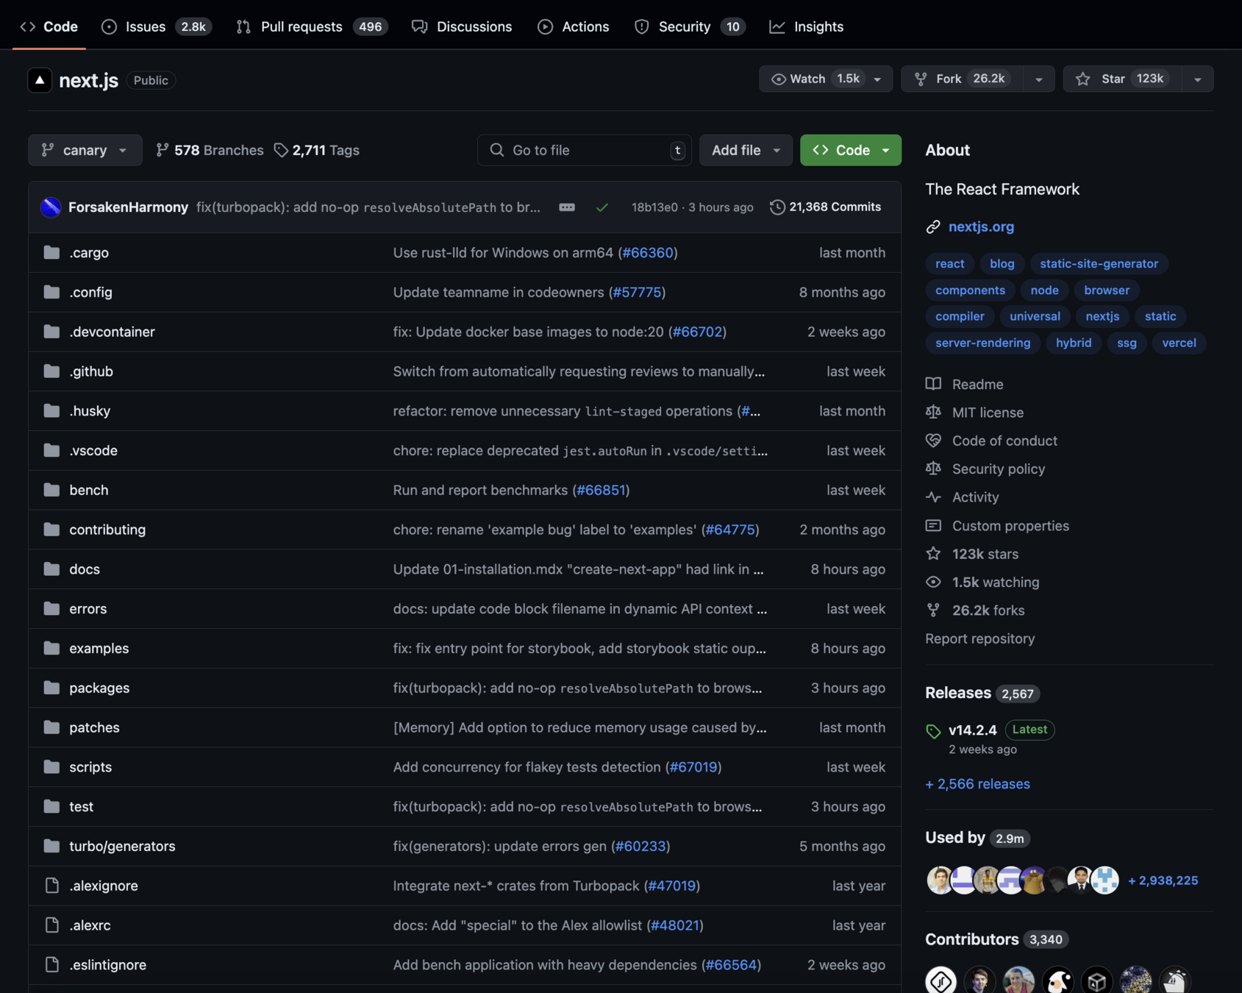View the 21,368 Commits history
This screenshot has width=1242, height=993.
pyautogui.click(x=825, y=207)
